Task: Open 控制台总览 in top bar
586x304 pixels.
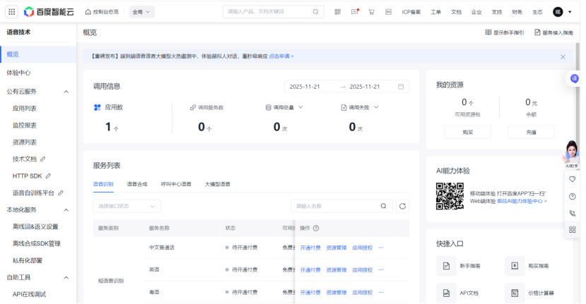Action: coord(102,12)
